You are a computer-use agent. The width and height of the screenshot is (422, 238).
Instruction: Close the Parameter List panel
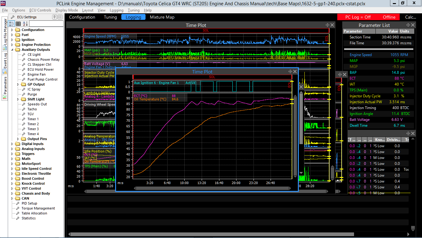(413, 25)
